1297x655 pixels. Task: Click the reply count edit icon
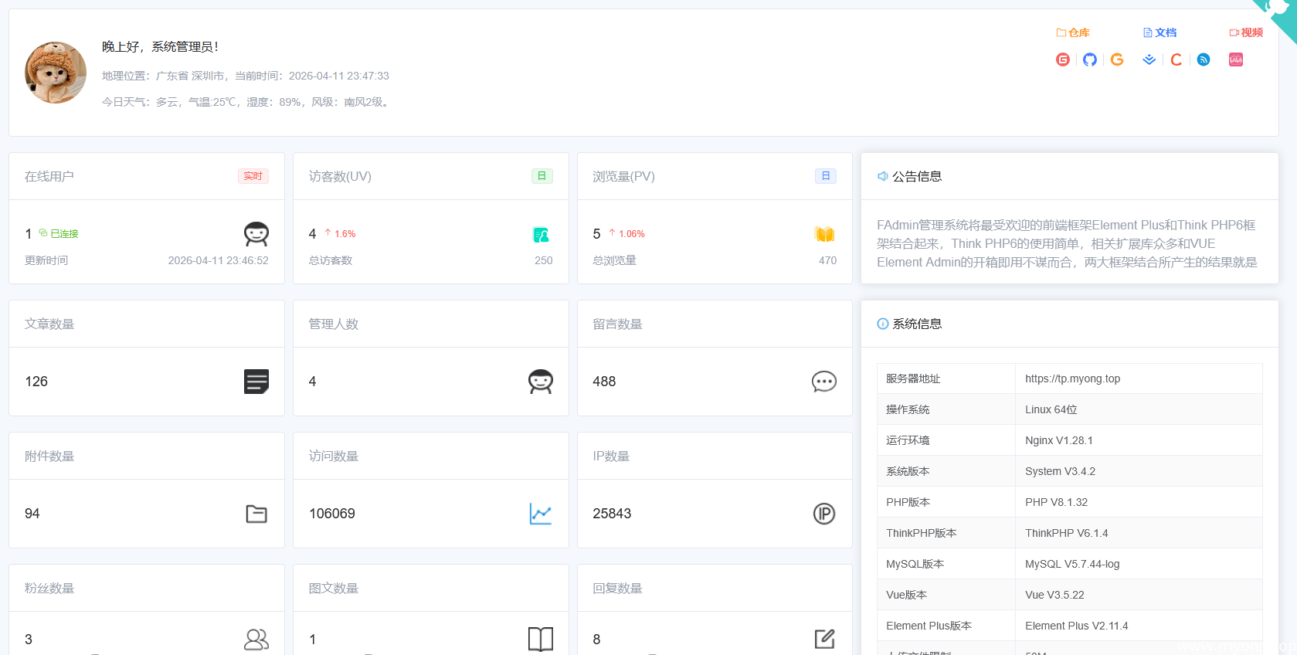pos(824,640)
